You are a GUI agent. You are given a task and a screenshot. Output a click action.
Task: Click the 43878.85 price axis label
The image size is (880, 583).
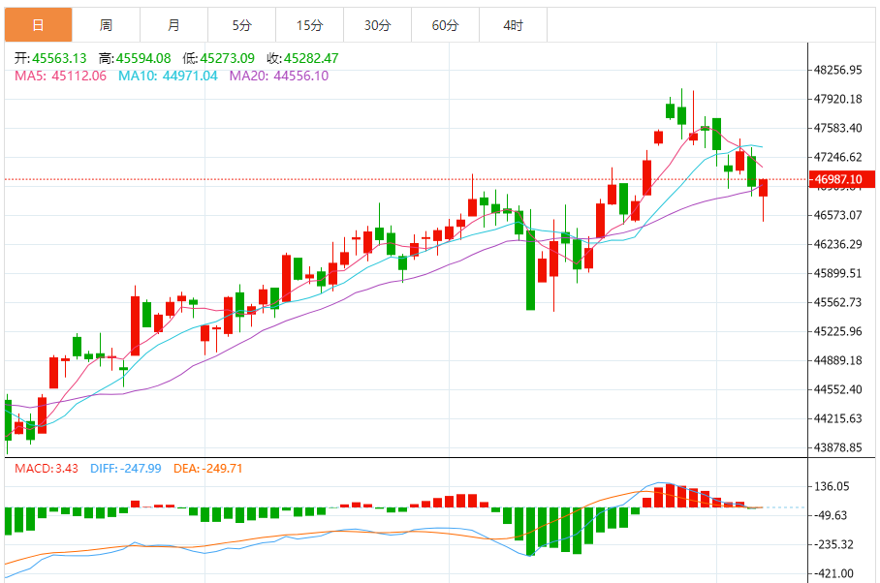839,447
